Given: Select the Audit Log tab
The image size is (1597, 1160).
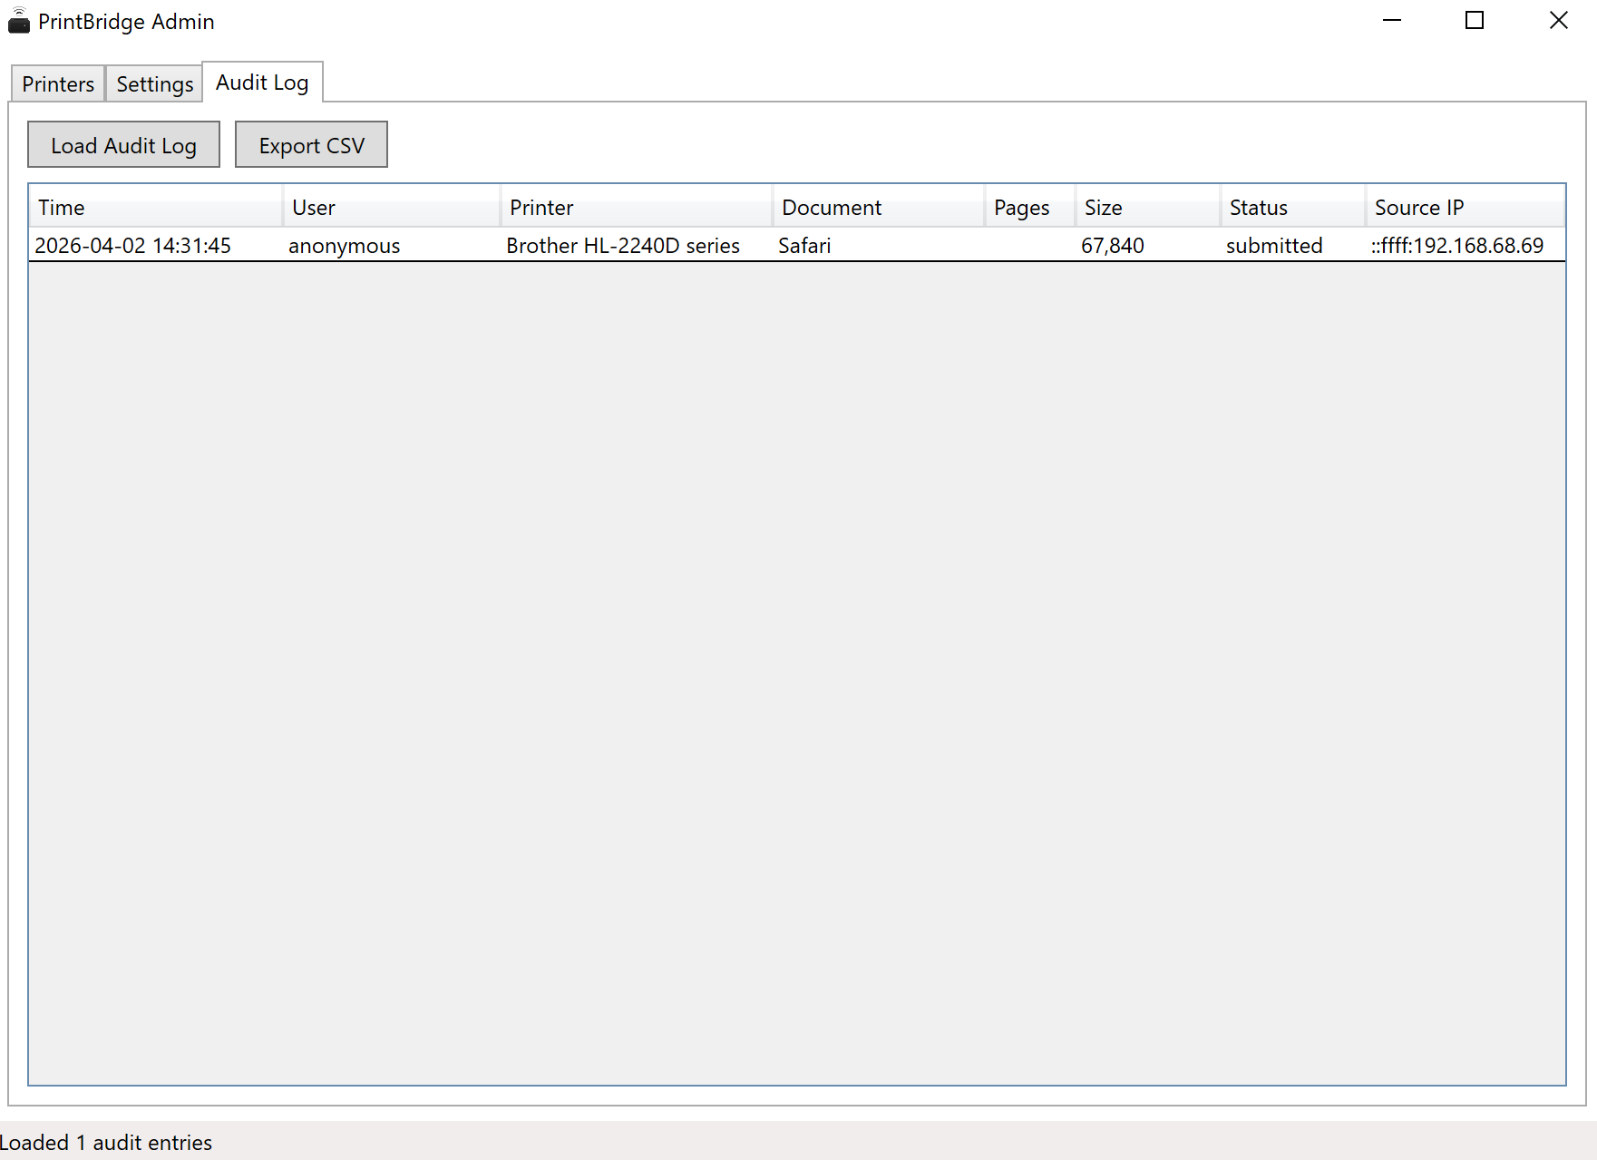Looking at the screenshot, I should pyautogui.click(x=262, y=82).
